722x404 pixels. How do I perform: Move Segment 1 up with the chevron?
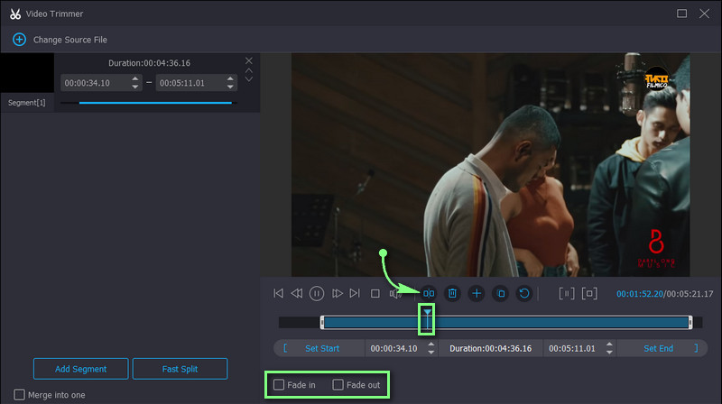coord(249,70)
